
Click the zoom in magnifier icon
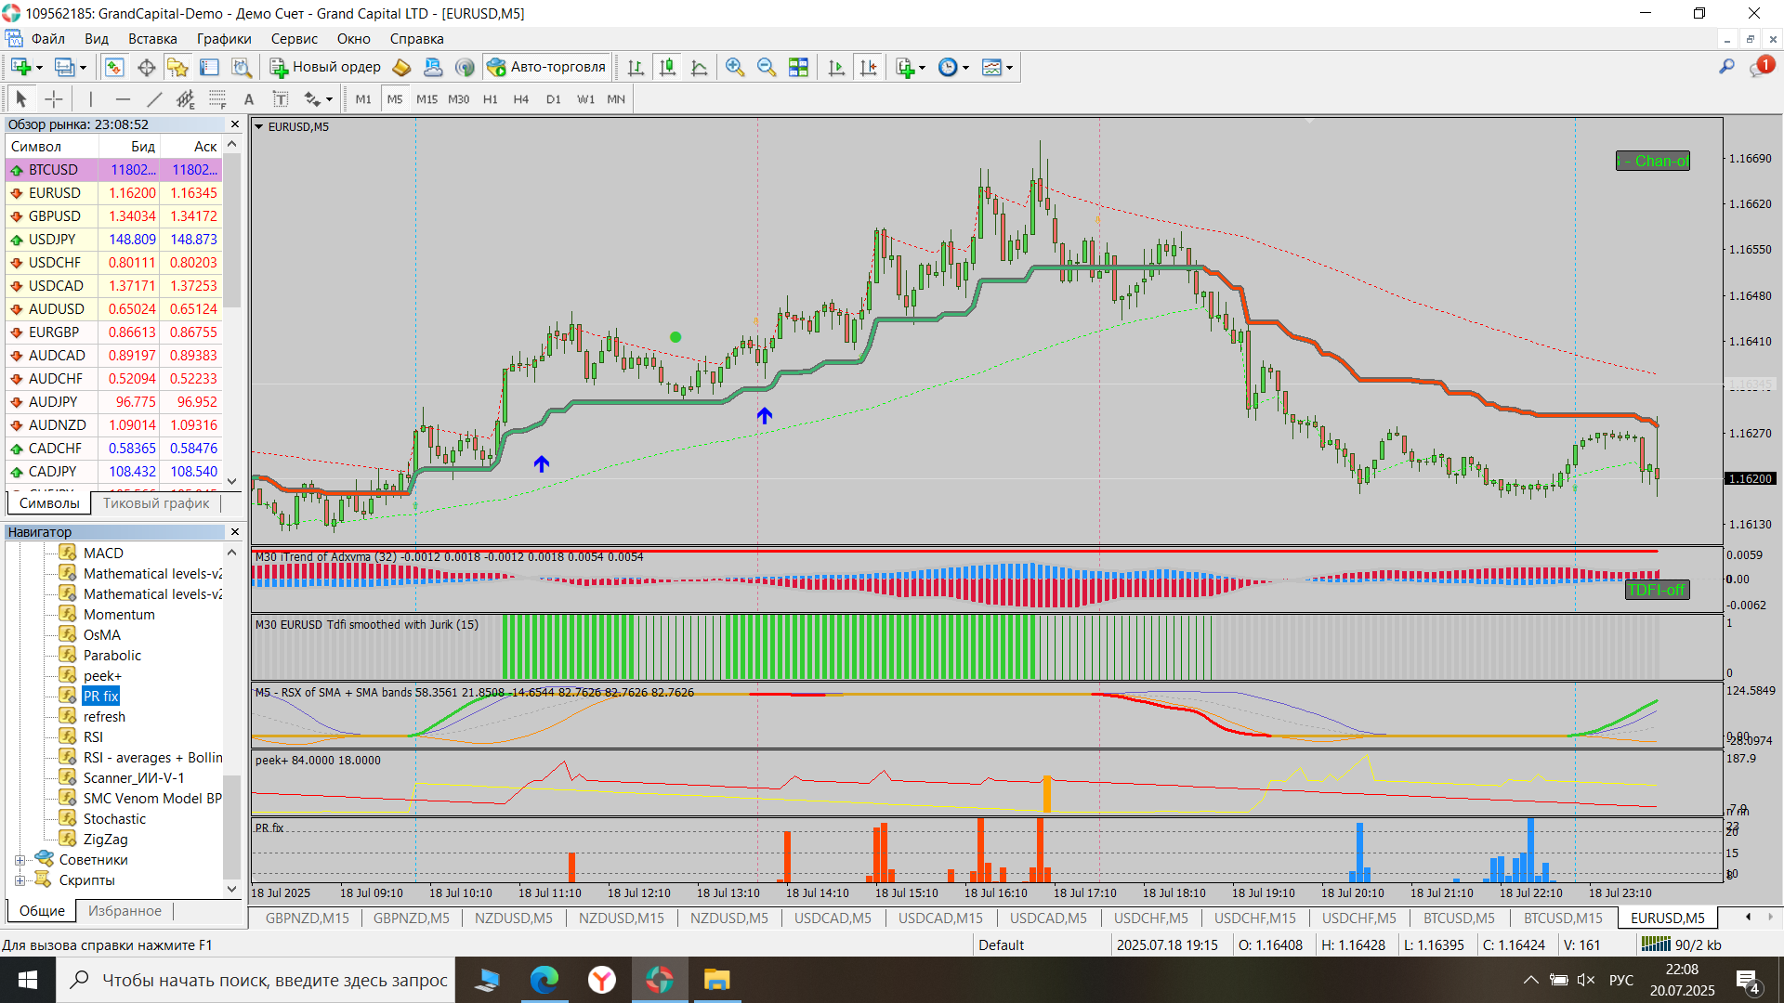pos(734,67)
